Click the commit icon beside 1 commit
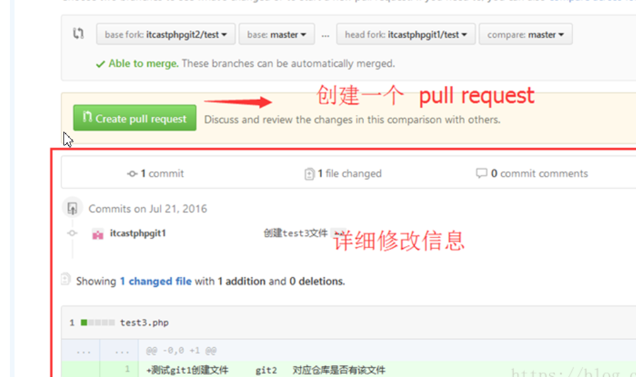 [132, 174]
